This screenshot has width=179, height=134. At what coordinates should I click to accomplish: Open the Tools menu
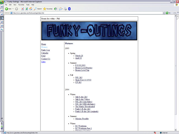click(x=28, y=5)
